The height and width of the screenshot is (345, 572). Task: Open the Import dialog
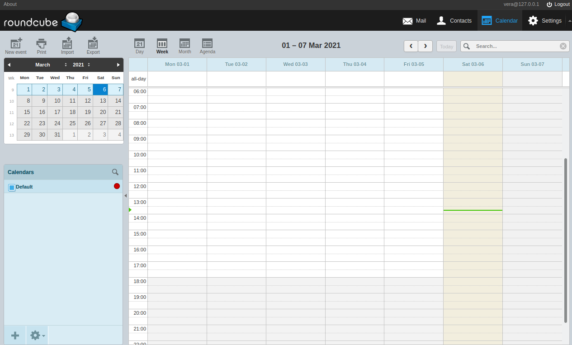point(67,46)
